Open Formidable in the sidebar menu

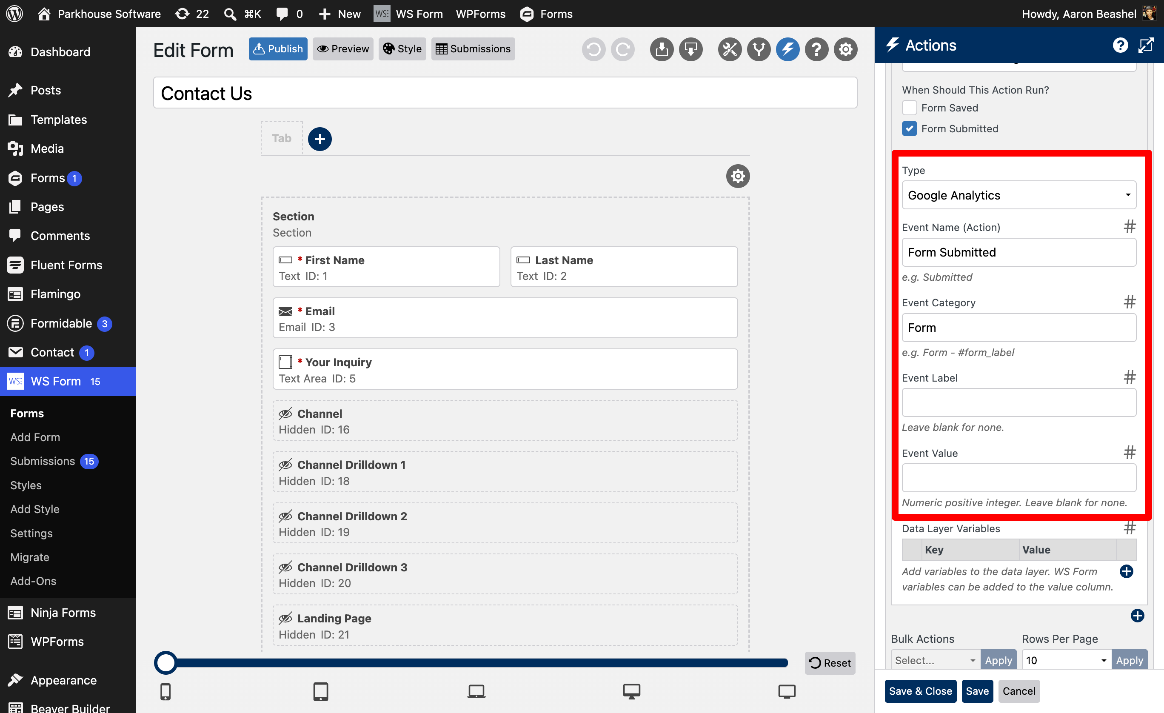point(61,323)
